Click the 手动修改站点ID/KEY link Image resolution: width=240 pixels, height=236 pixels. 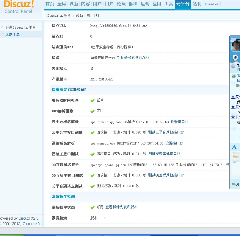pos(133,58)
